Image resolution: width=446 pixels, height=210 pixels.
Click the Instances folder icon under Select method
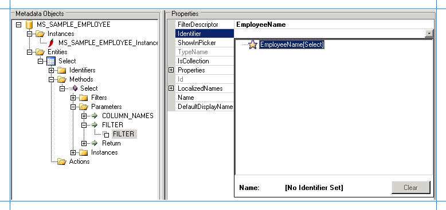point(83,152)
